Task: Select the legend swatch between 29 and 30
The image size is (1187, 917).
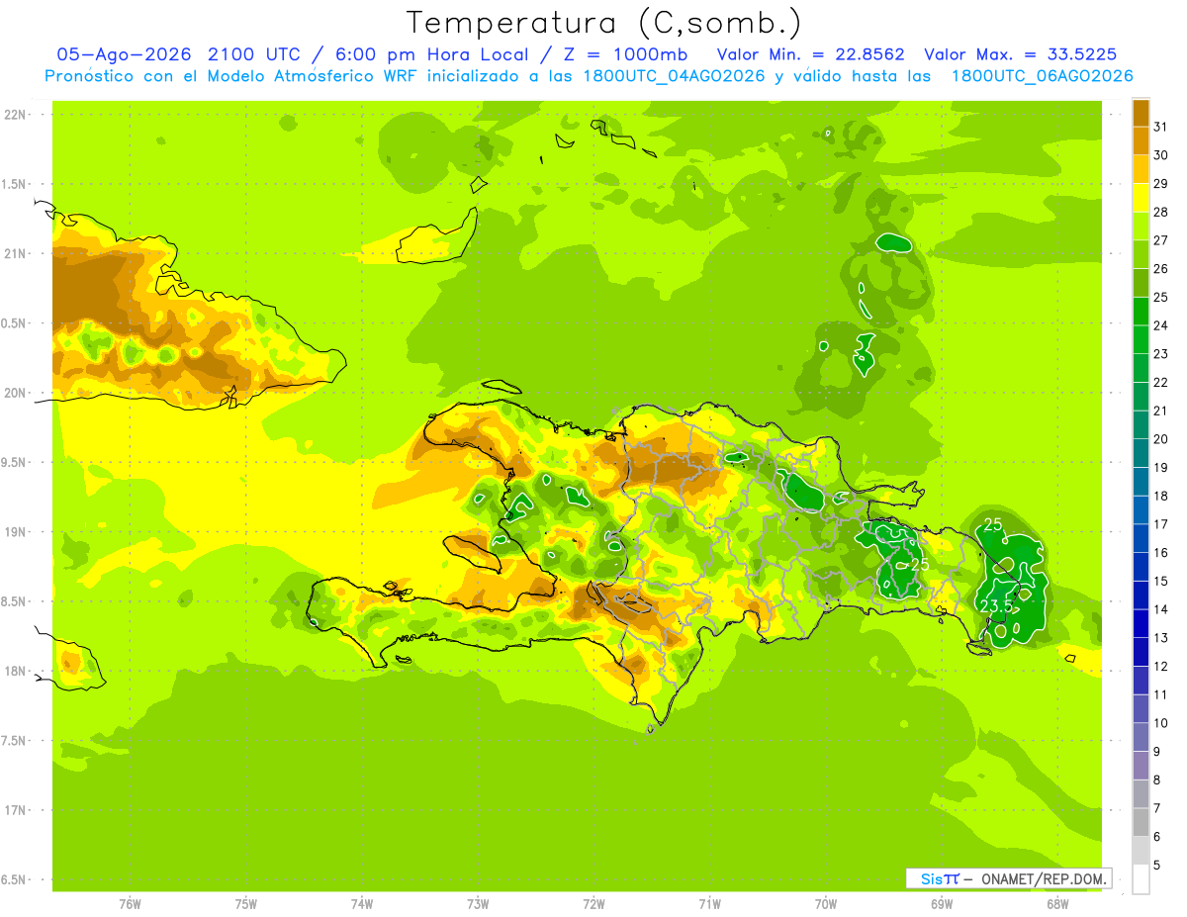Action: coord(1141,170)
